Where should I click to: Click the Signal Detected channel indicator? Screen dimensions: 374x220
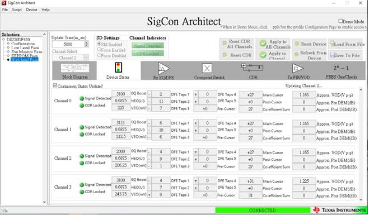148,46
